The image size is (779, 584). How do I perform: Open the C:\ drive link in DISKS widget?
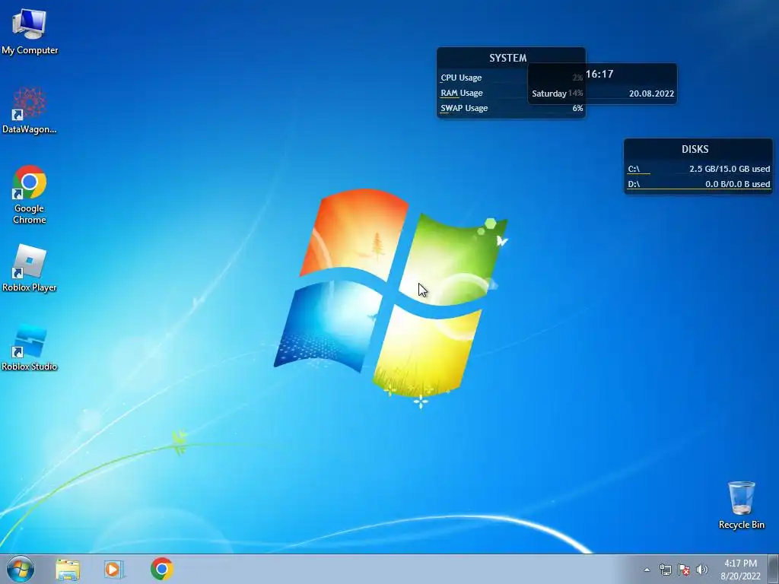pos(634,169)
